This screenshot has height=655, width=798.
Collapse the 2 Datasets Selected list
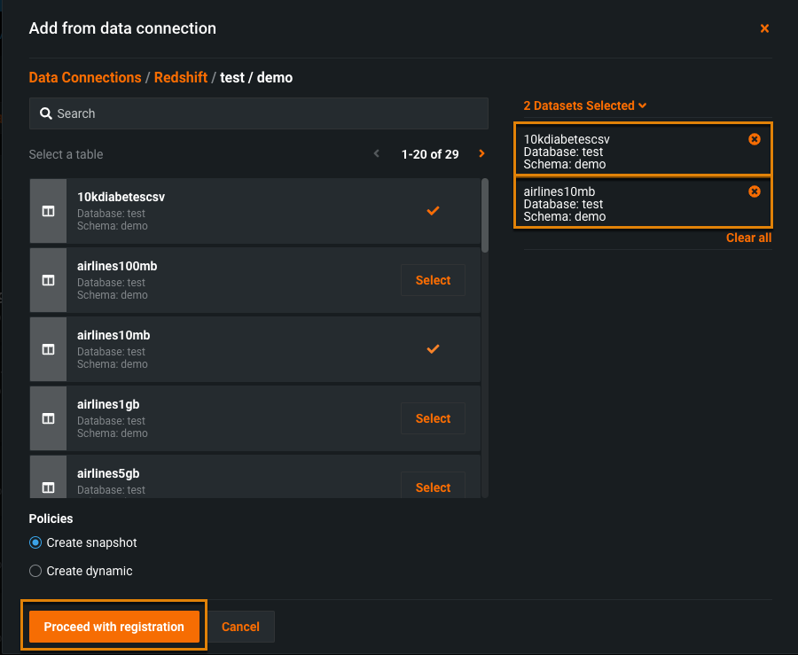(584, 105)
